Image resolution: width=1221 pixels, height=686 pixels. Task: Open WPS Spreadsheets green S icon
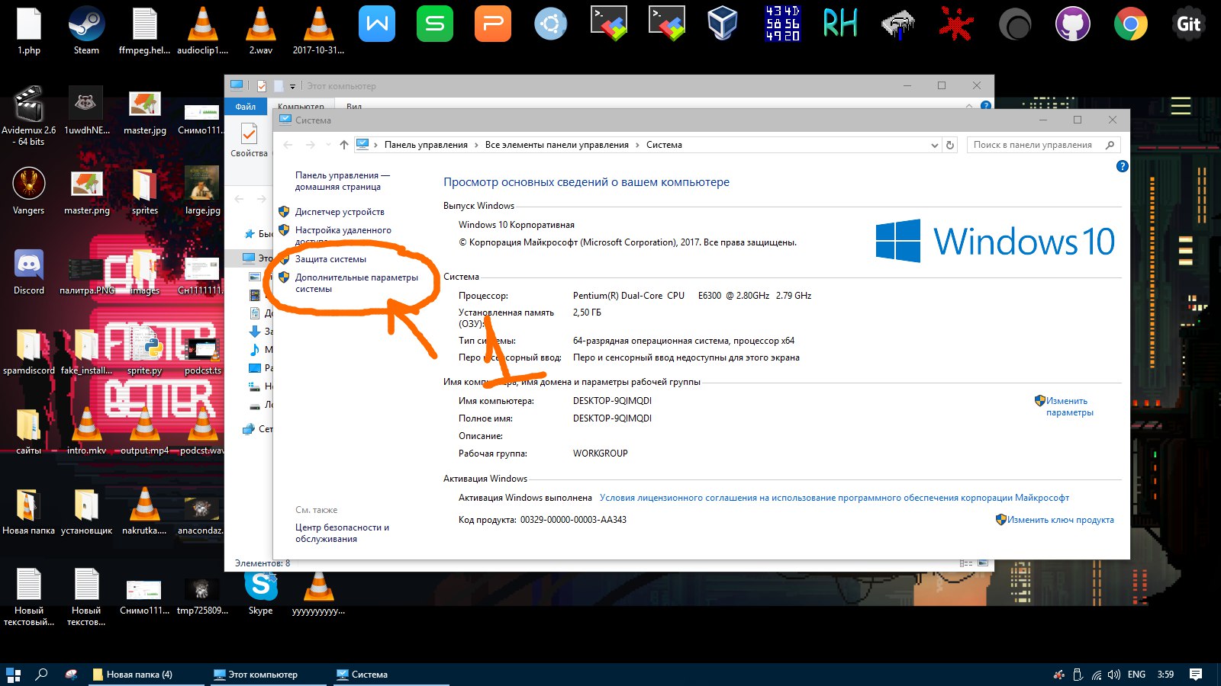click(x=435, y=24)
